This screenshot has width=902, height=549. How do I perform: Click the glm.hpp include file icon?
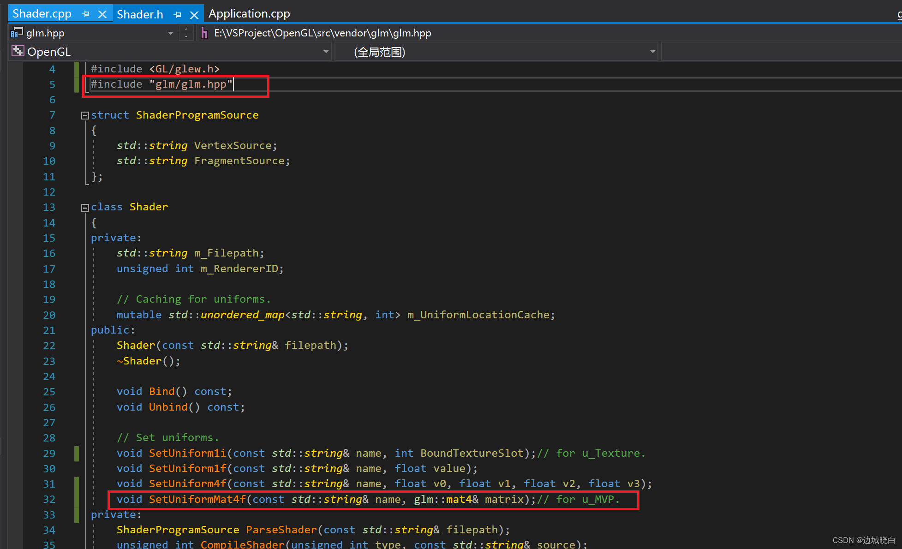17,33
